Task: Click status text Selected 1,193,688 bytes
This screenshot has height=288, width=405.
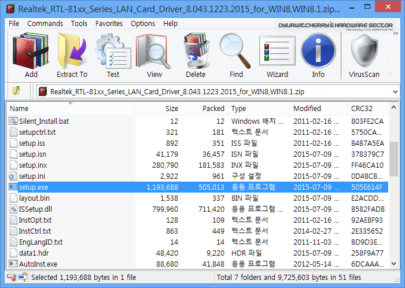Action: 84,278
